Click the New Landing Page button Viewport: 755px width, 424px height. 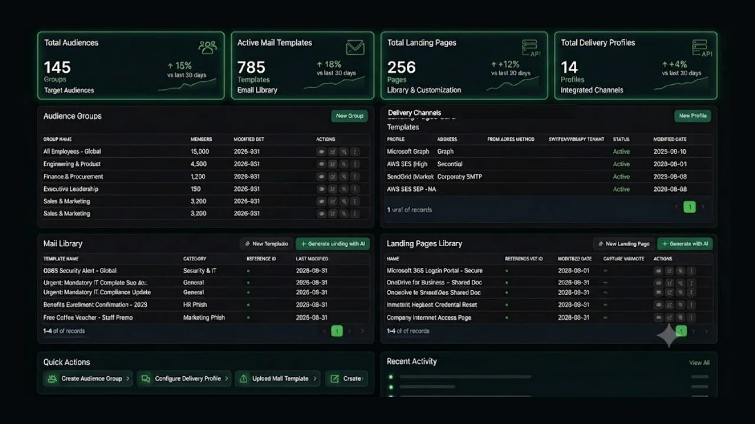[x=623, y=244]
